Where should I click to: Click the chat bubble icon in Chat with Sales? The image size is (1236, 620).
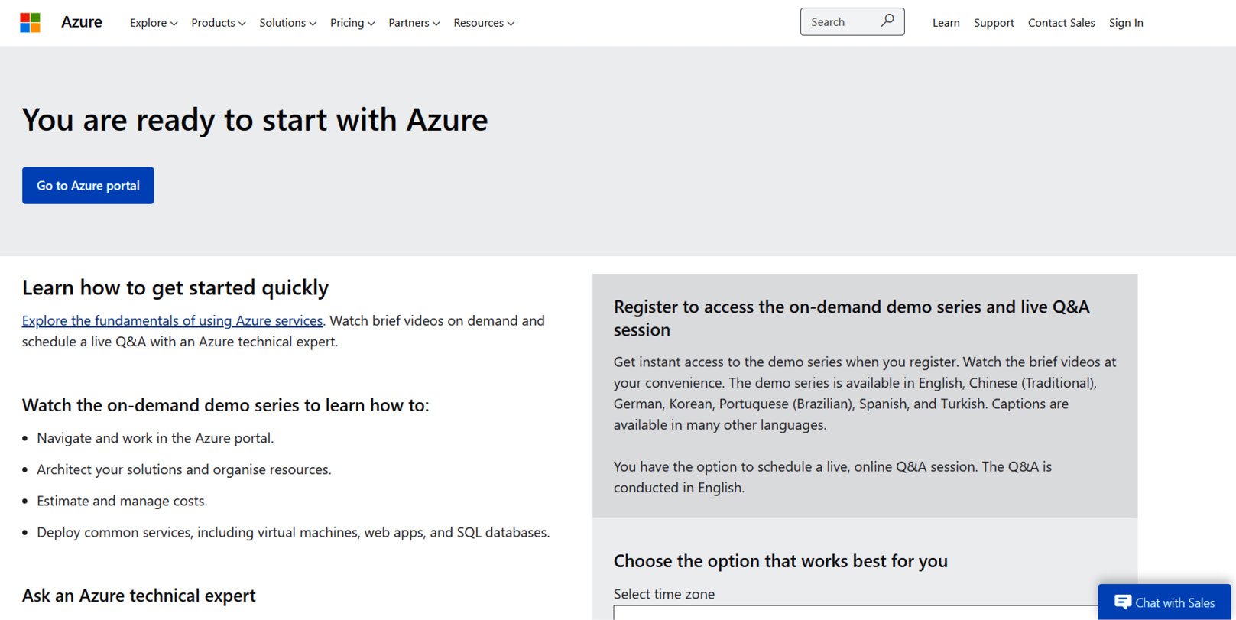click(x=1123, y=602)
